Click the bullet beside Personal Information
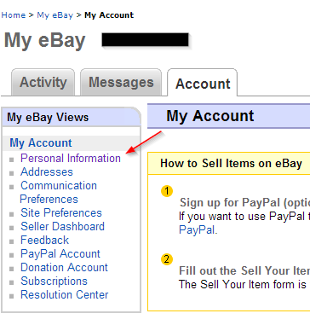The height and width of the screenshot is (325, 310). (12, 160)
